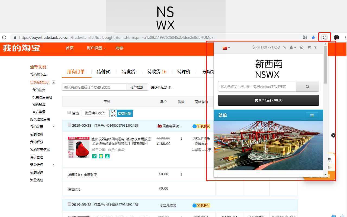Open the 账户设置 dropdown menu
This screenshot has height=217, width=347.
96,48
